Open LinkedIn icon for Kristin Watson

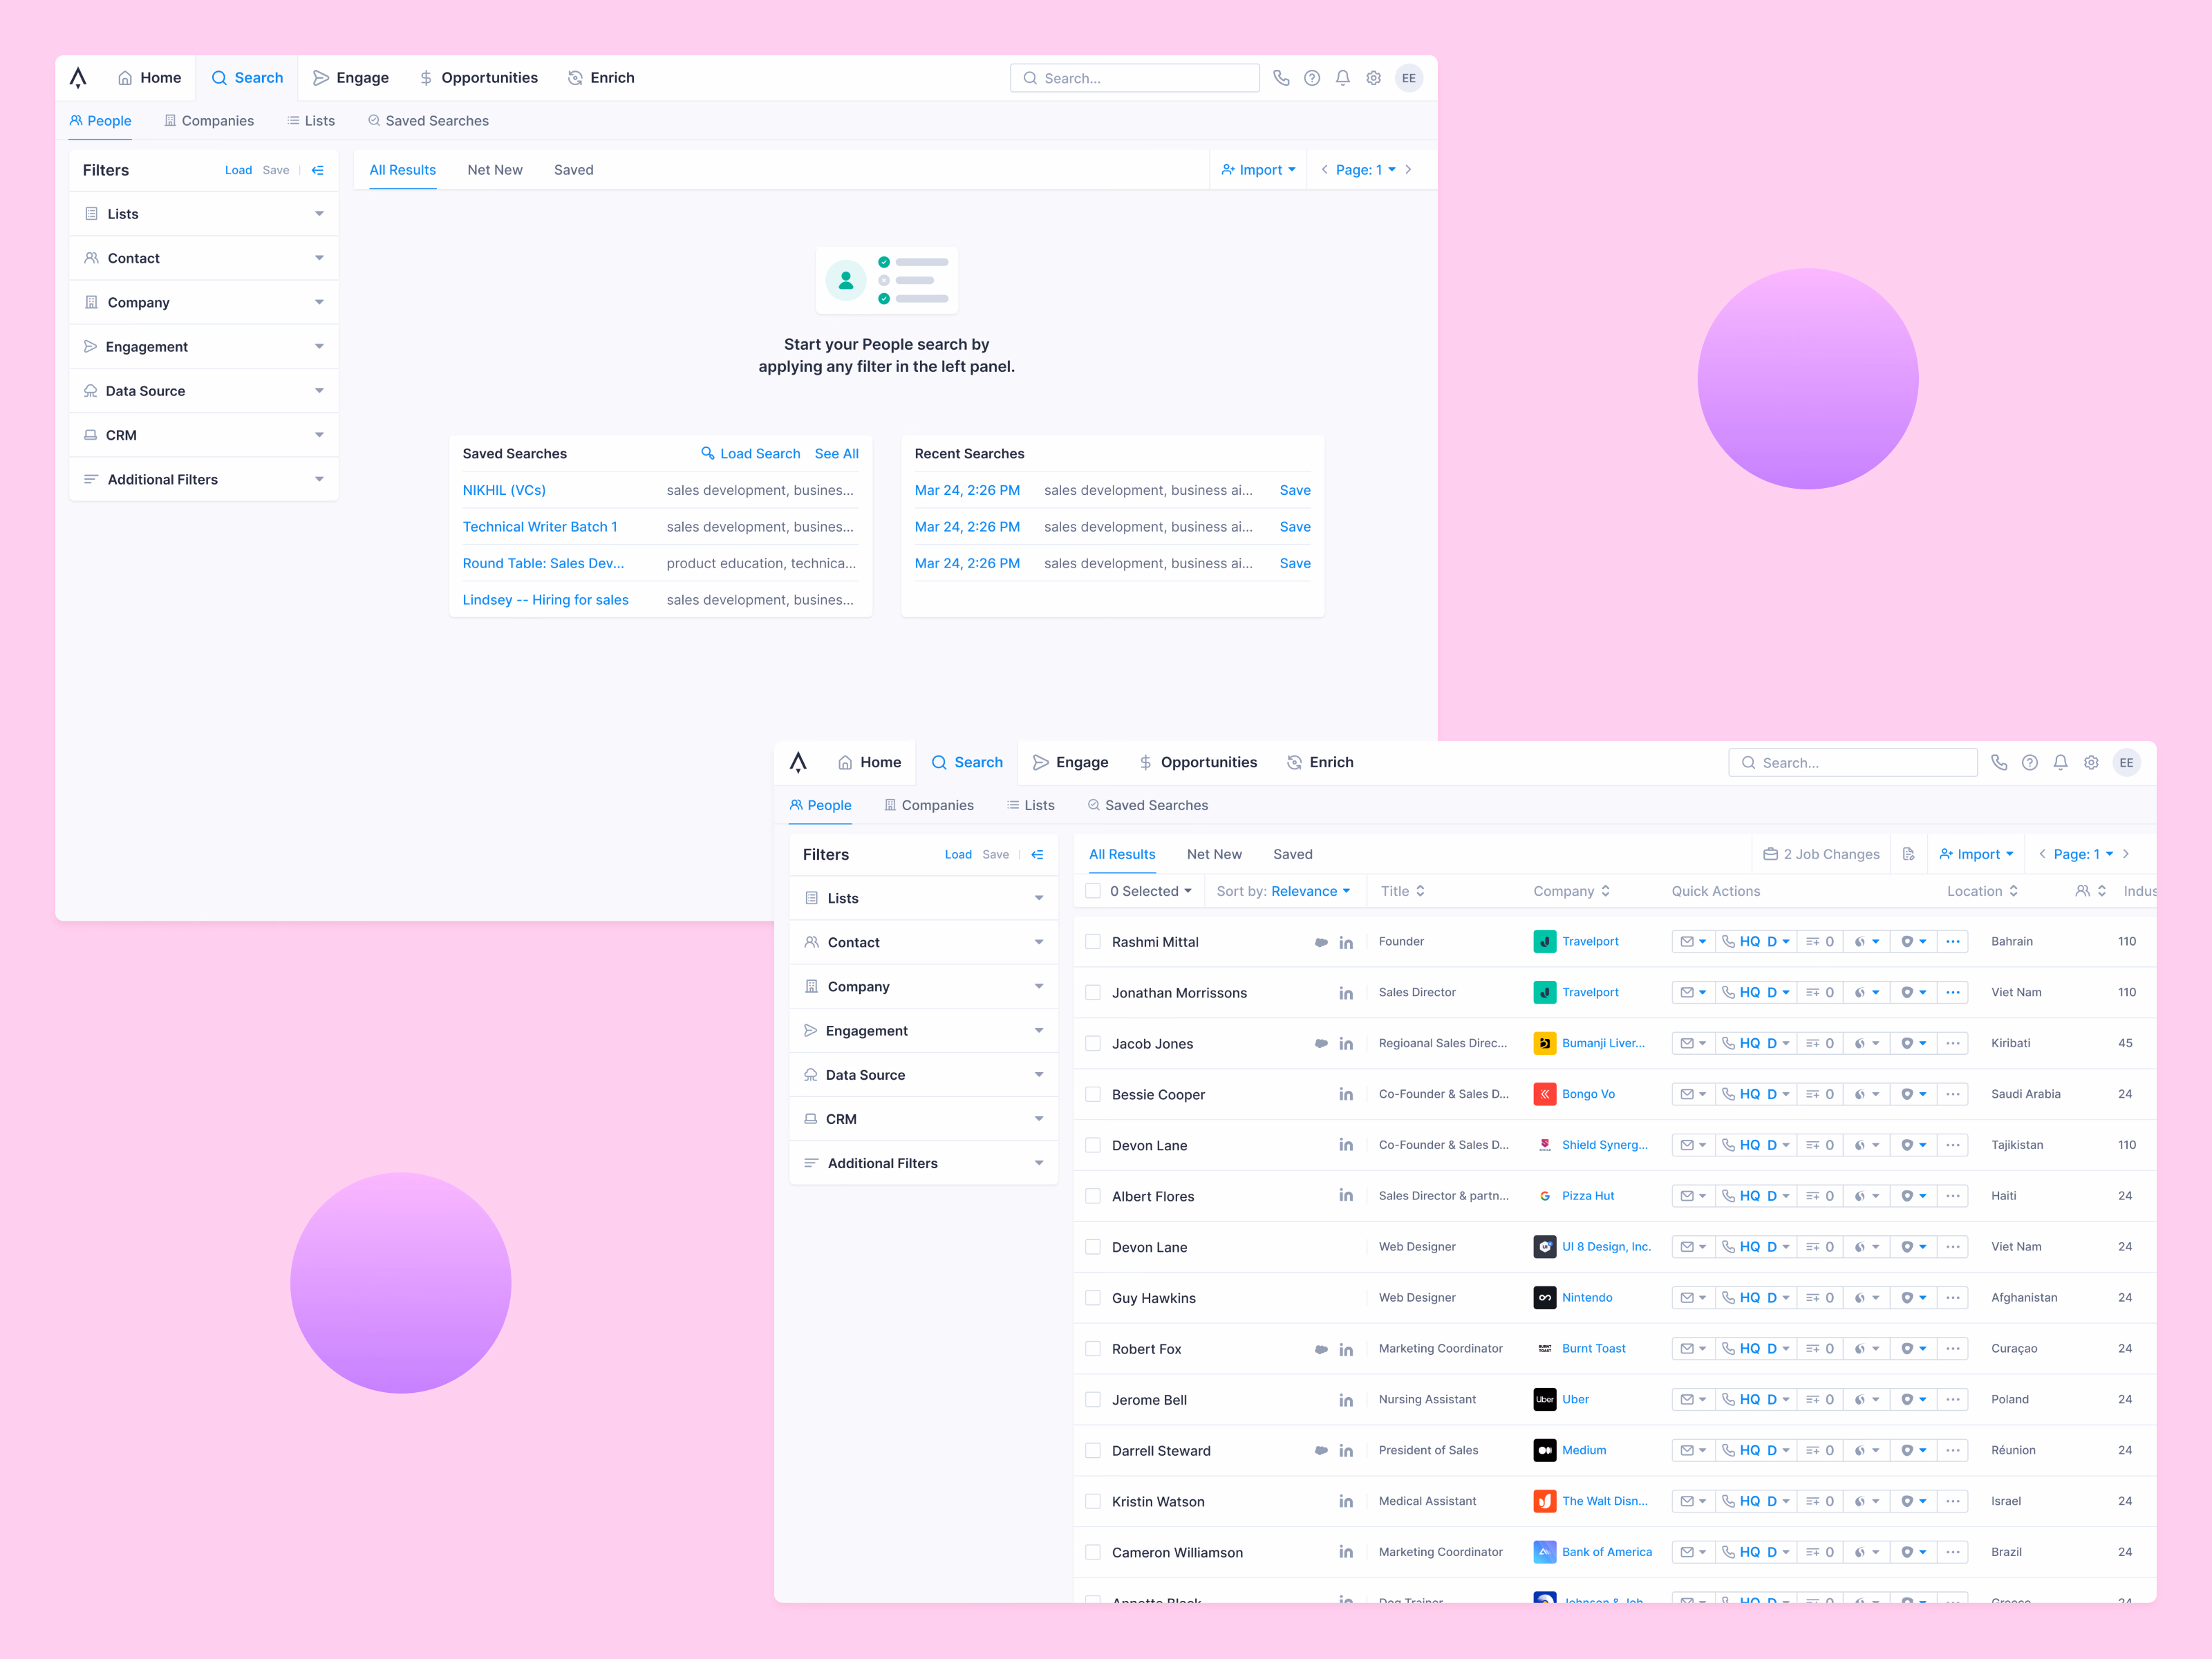[1346, 1501]
